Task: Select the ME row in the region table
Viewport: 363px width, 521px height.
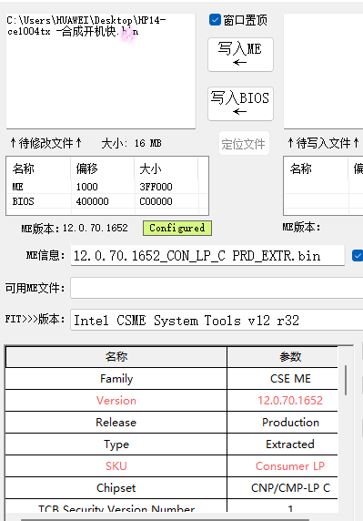Action: coord(106,187)
